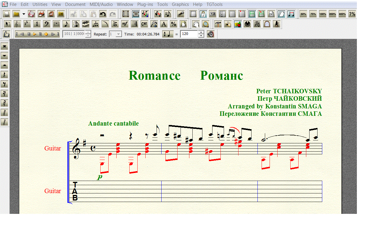This screenshot has height=242, width=377.
Task: Pick the Text tool letter A
Action: [x=164, y=24]
